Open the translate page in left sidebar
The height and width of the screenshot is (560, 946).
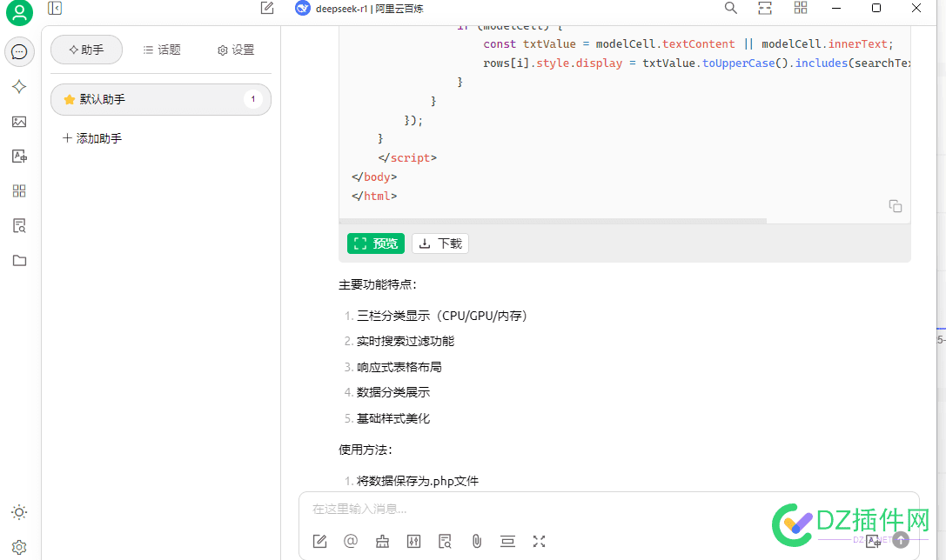pyautogui.click(x=19, y=157)
